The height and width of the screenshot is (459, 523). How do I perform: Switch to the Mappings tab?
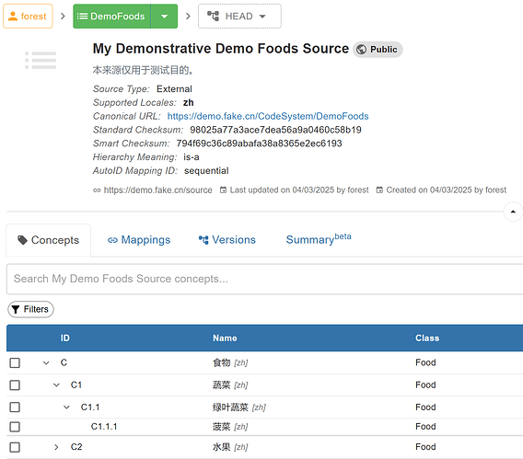139,240
